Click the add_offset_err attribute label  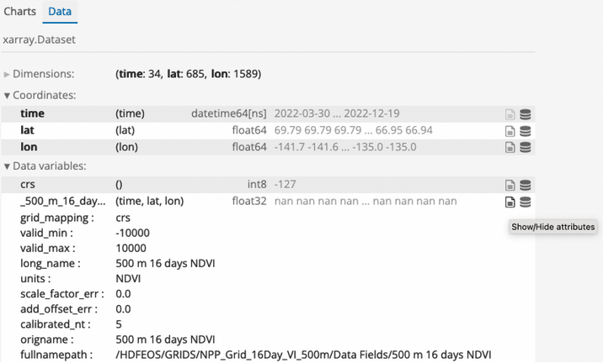(59, 309)
